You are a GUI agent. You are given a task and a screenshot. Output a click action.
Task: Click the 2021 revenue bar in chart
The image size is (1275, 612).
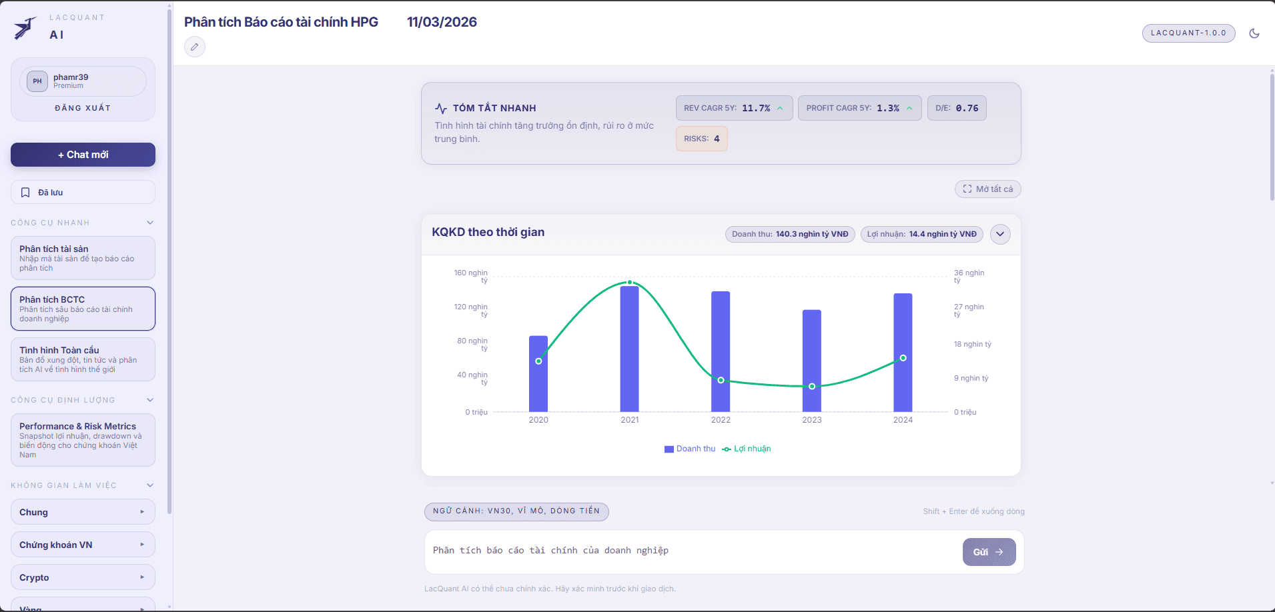[629, 349]
